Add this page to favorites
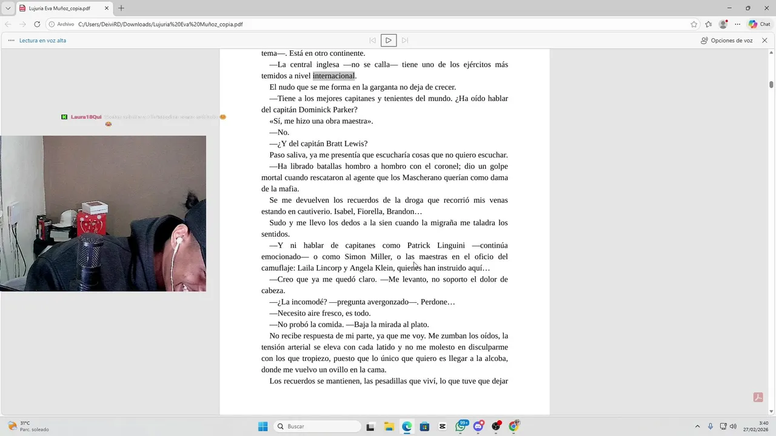The image size is (776, 436). 694,24
